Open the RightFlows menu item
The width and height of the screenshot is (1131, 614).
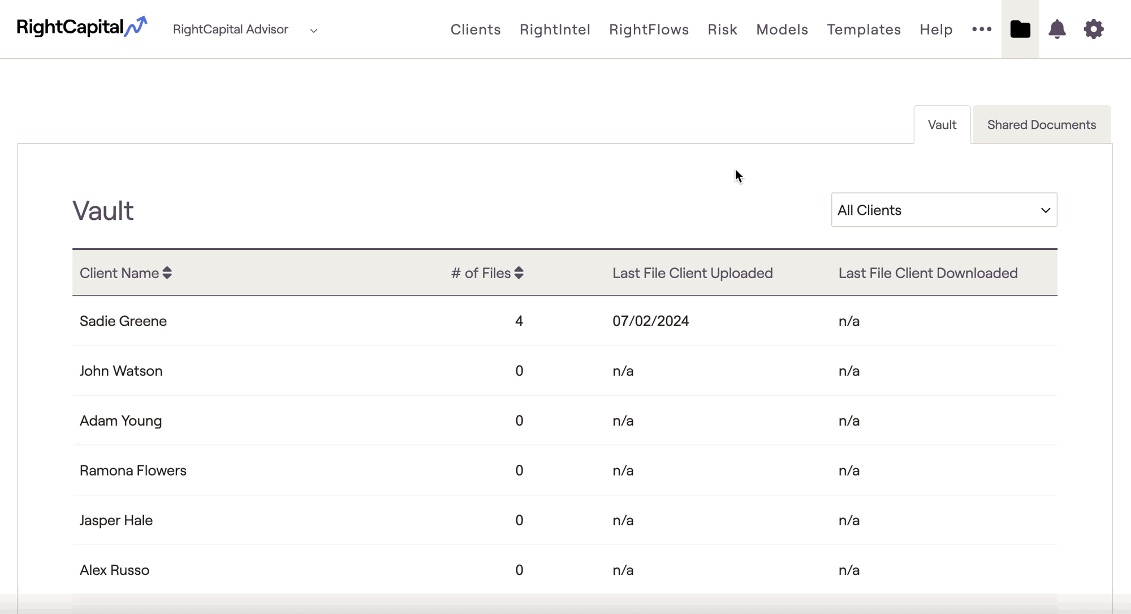point(649,29)
